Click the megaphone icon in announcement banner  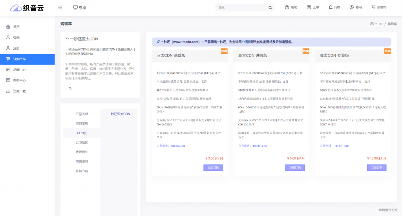click(x=158, y=42)
